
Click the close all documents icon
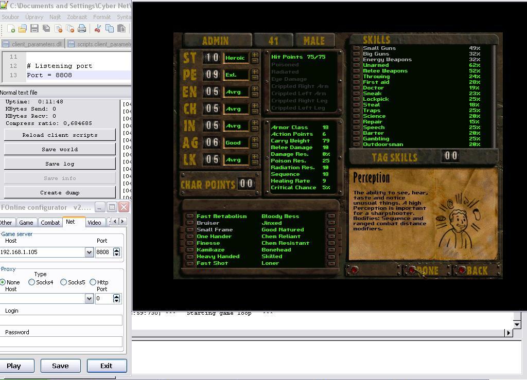click(x=70, y=29)
